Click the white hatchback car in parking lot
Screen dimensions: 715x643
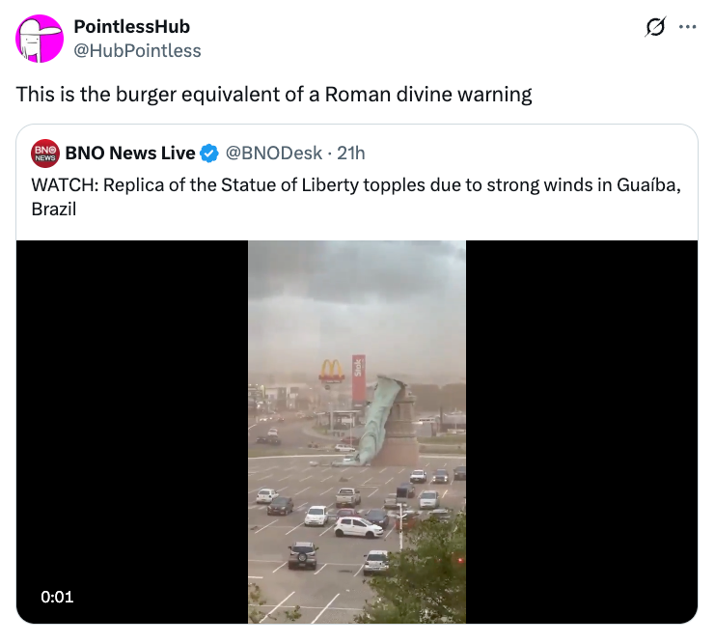click(x=358, y=527)
